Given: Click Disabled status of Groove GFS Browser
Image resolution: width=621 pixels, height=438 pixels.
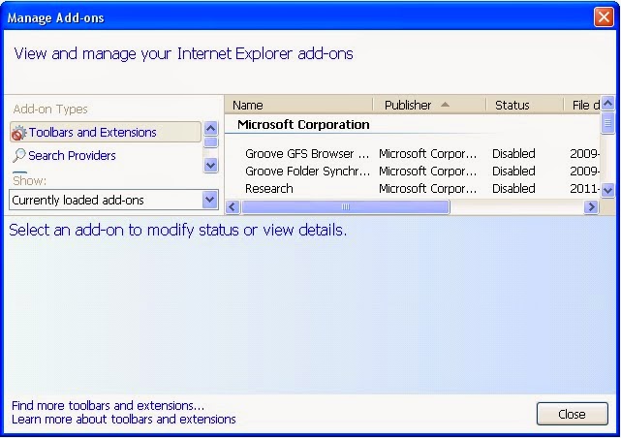Looking at the screenshot, I should 513,154.
